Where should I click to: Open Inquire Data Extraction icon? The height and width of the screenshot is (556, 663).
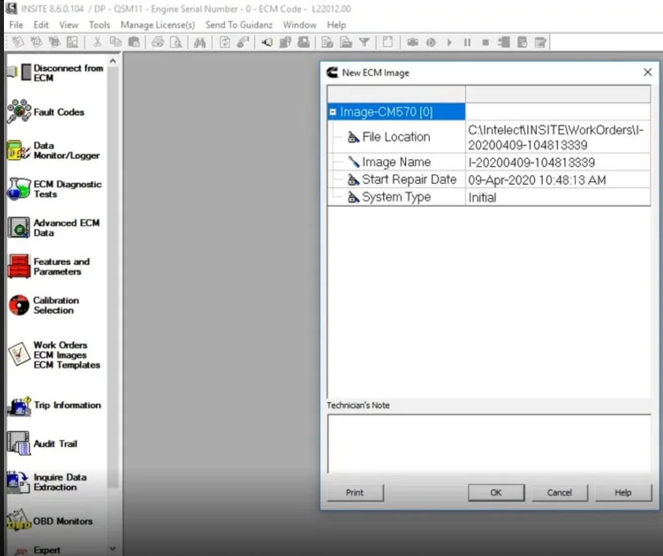[x=18, y=482]
